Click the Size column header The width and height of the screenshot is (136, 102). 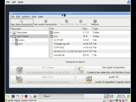tap(87, 29)
